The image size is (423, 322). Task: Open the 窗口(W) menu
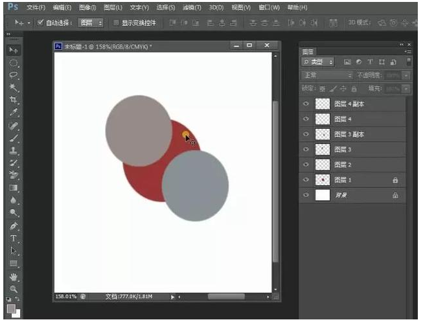click(x=269, y=8)
